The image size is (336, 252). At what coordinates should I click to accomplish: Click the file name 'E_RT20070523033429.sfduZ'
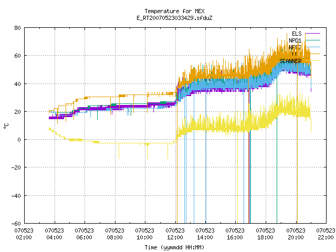click(x=174, y=18)
